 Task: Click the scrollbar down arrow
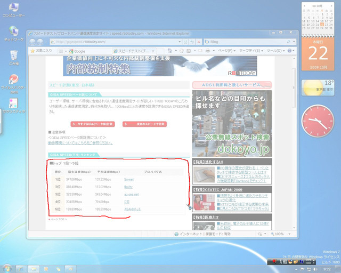click(294, 228)
